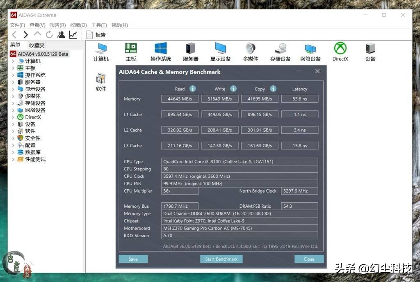
Task: Select AIDA64 v6.00.5129 Beta root item
Action: coord(39,54)
